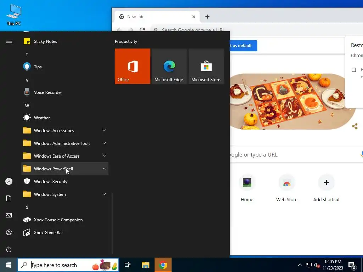
Task: Open Task View on the taskbar
Action: coord(128,265)
